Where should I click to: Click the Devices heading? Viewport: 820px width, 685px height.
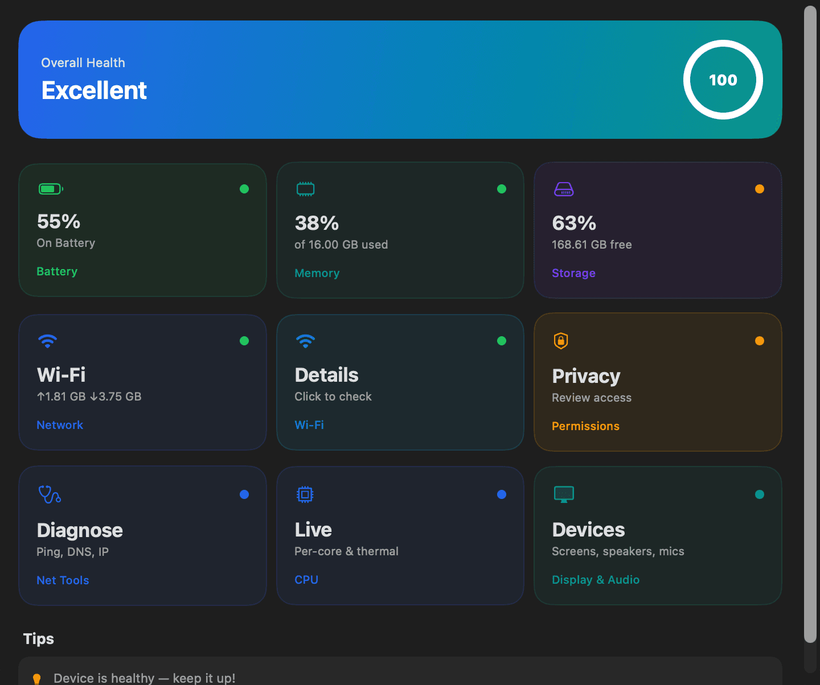[x=588, y=530]
